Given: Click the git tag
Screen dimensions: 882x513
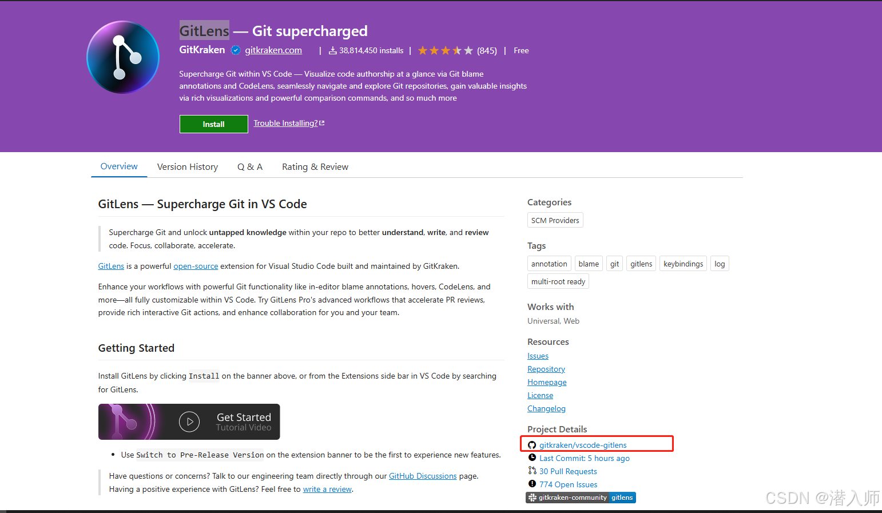Looking at the screenshot, I should click(614, 264).
